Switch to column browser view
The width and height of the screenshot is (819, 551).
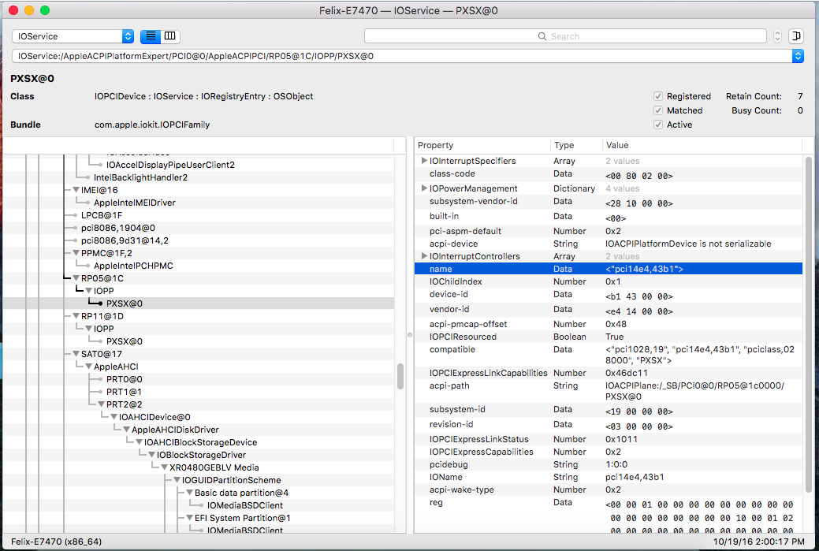click(x=170, y=36)
